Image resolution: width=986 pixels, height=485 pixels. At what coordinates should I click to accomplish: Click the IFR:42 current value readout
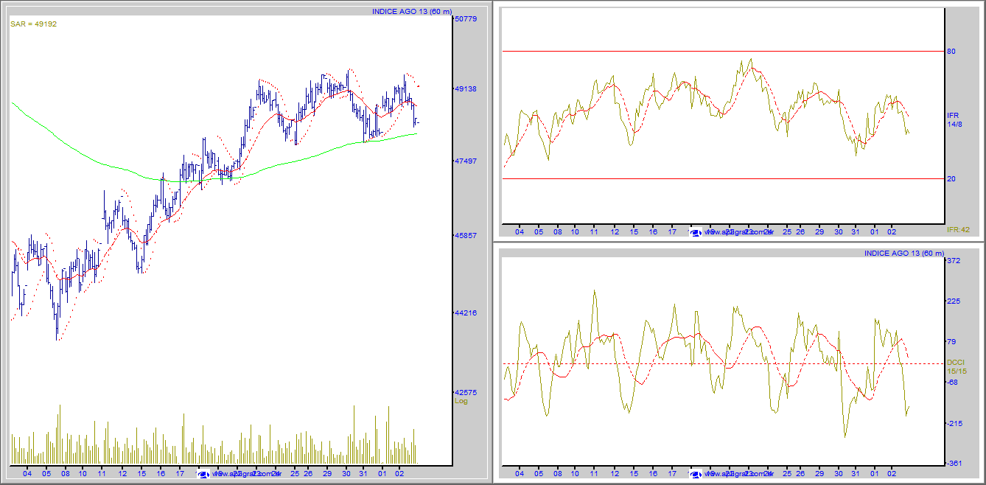coord(958,230)
